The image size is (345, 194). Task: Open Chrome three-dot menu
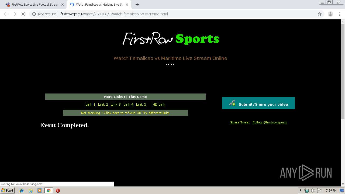tap(339, 14)
